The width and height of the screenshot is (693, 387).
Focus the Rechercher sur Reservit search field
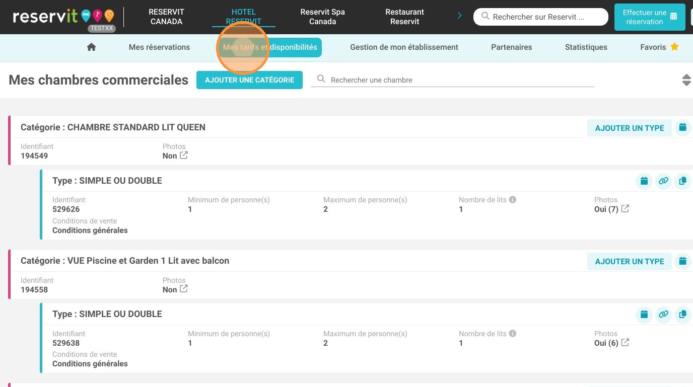(541, 17)
